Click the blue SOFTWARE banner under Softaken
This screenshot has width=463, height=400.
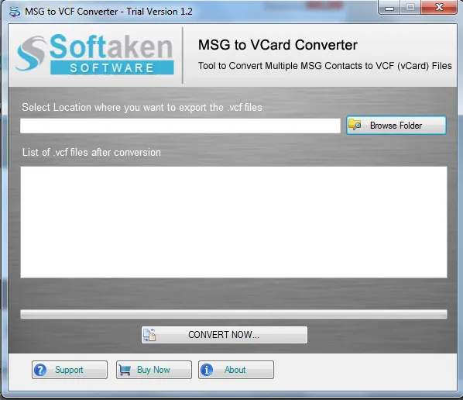[x=112, y=67]
